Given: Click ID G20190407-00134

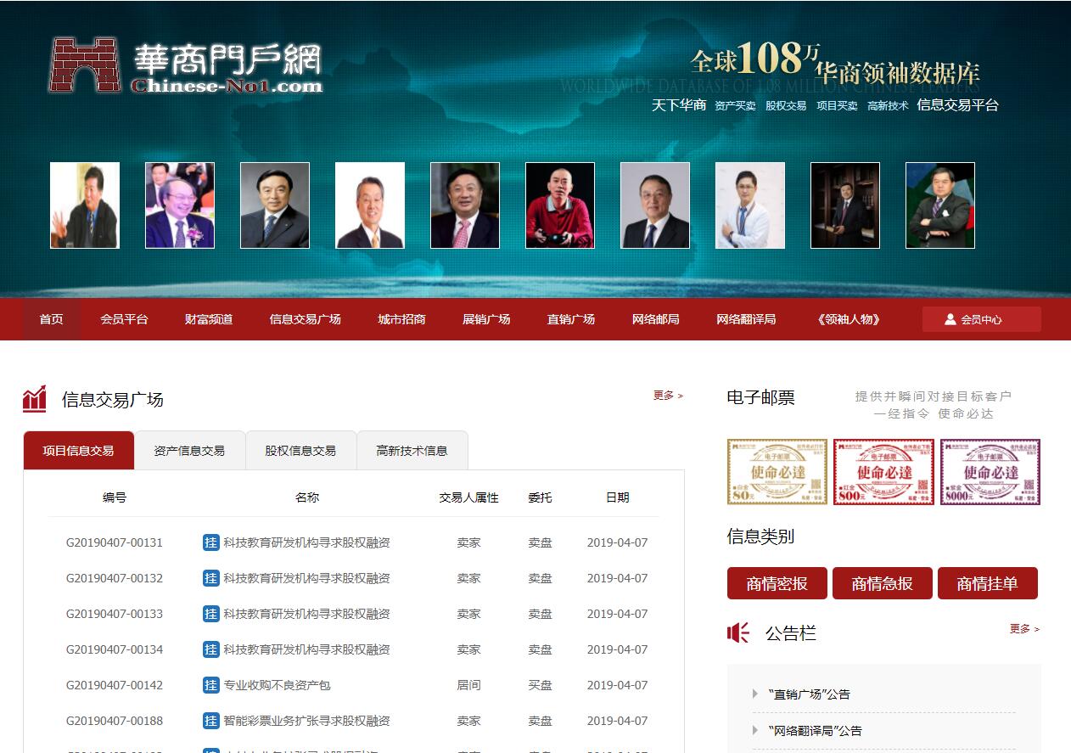Looking at the screenshot, I should [115, 649].
